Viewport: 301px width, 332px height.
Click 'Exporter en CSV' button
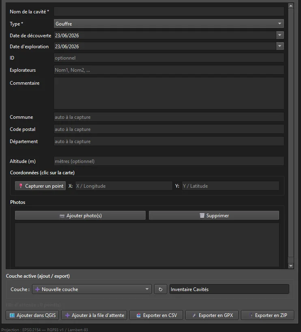click(x=156, y=315)
